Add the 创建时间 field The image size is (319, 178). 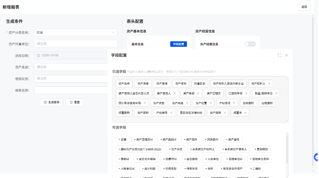coord(170,159)
